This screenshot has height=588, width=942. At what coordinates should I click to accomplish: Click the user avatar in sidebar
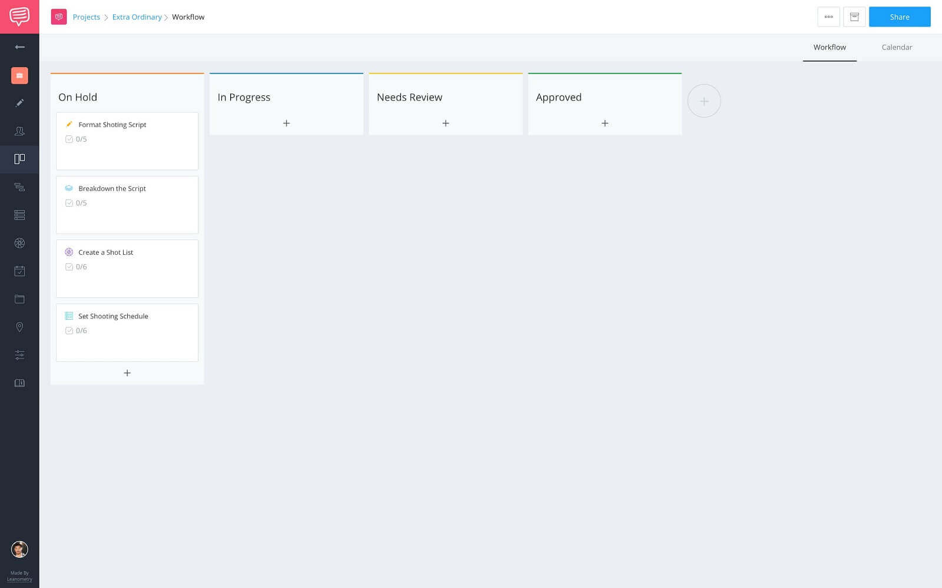19,549
